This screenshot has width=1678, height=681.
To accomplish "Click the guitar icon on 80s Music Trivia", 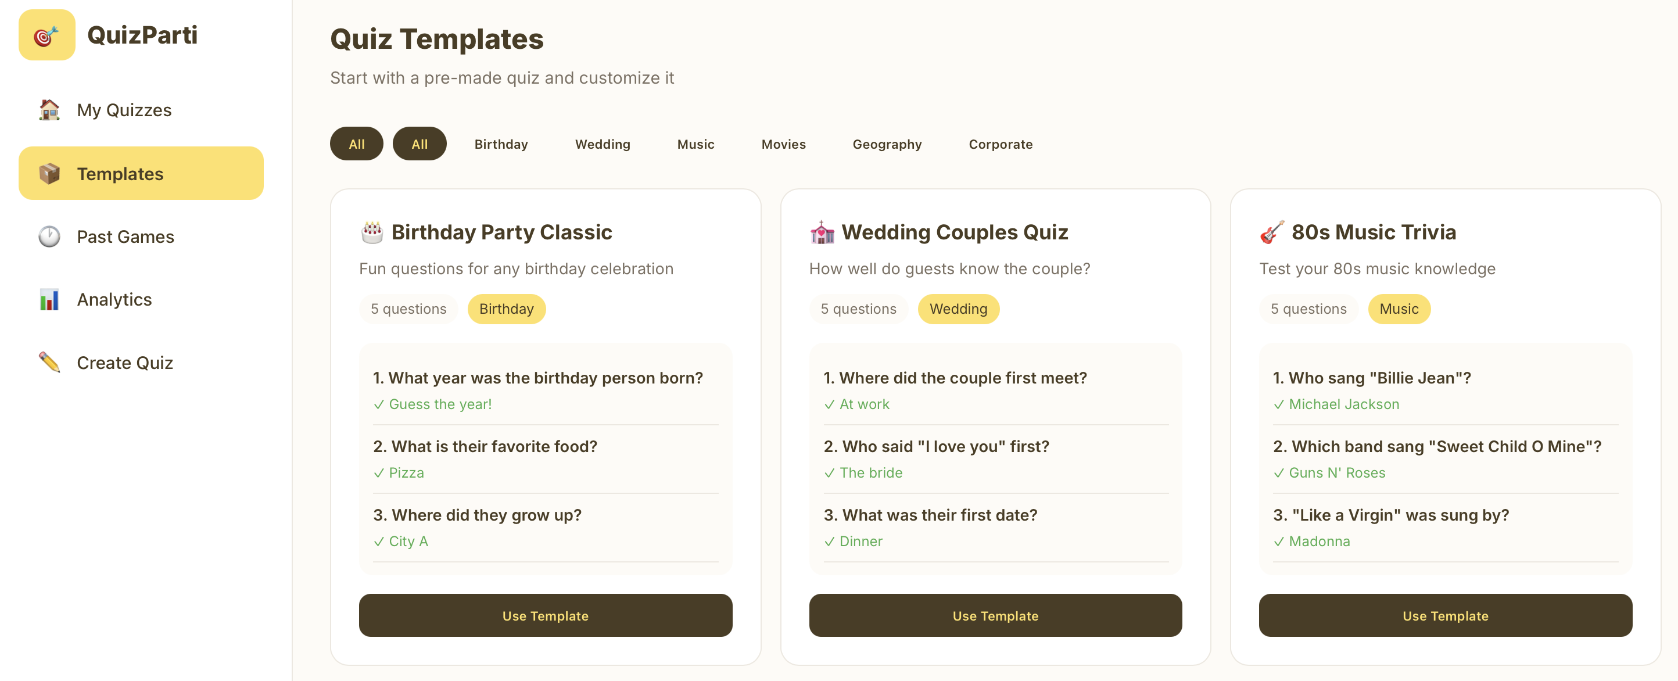I will [1271, 232].
